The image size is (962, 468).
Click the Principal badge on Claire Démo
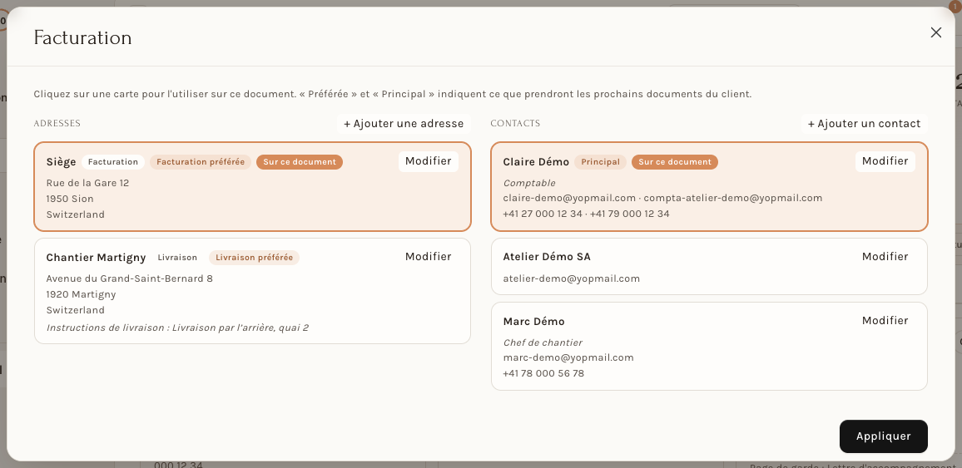point(600,162)
